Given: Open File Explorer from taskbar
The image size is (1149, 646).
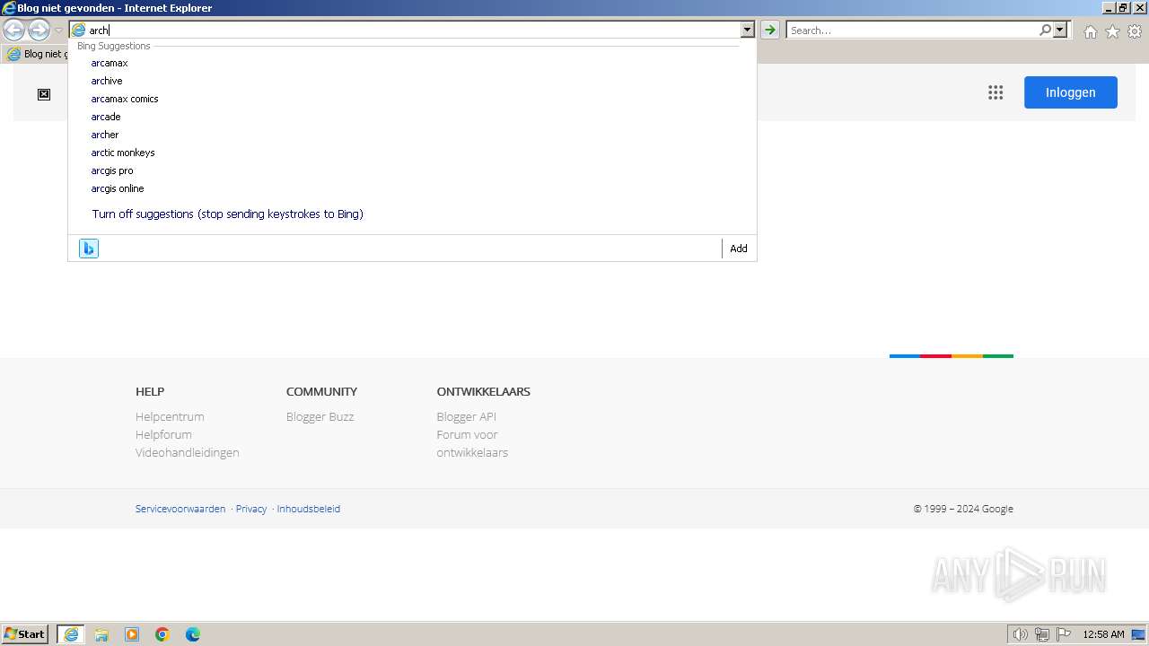Looking at the screenshot, I should click(x=101, y=634).
